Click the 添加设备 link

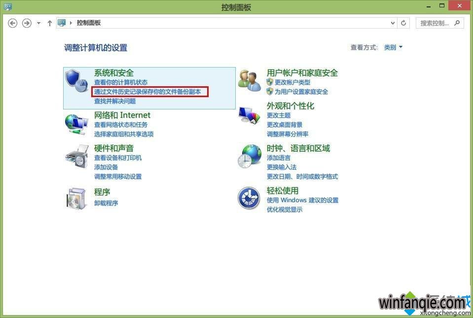(106, 167)
